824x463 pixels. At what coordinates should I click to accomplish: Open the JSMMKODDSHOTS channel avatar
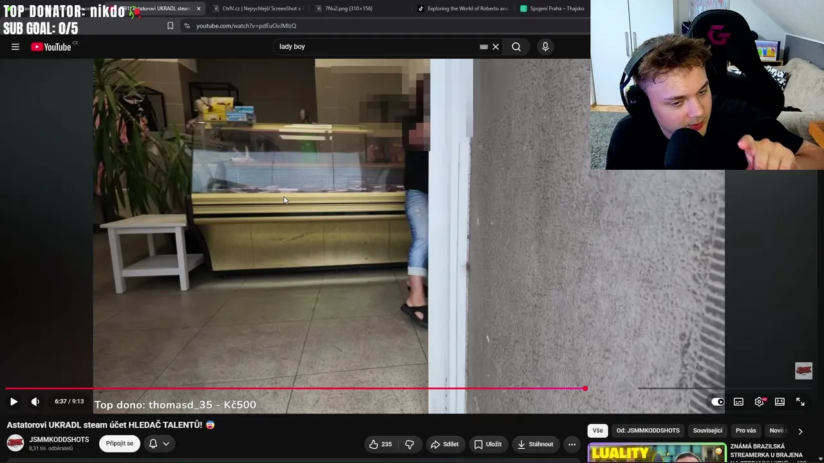click(15, 443)
